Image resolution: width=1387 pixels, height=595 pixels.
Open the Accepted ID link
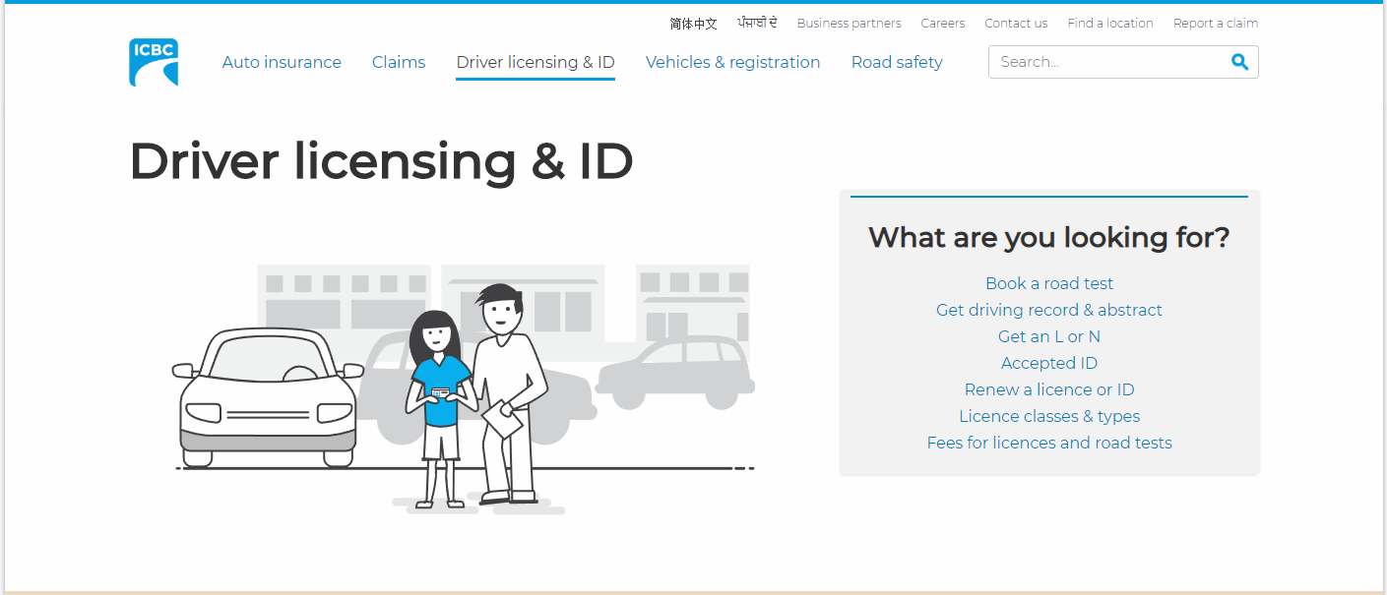pyautogui.click(x=1049, y=363)
